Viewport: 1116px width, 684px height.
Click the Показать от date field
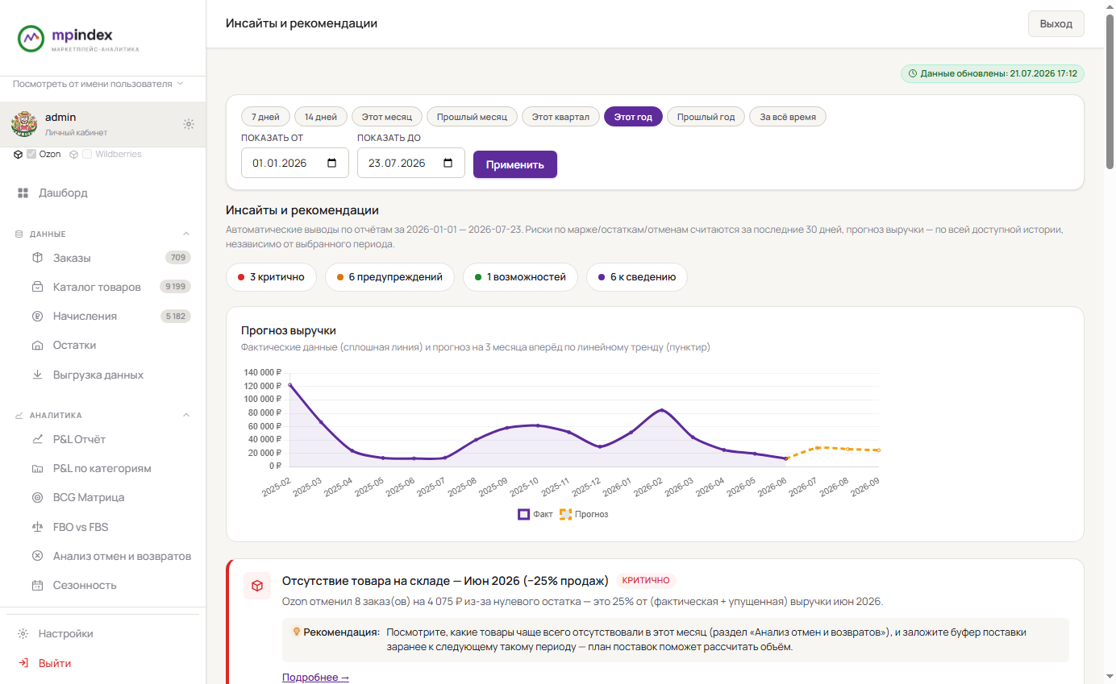click(295, 163)
